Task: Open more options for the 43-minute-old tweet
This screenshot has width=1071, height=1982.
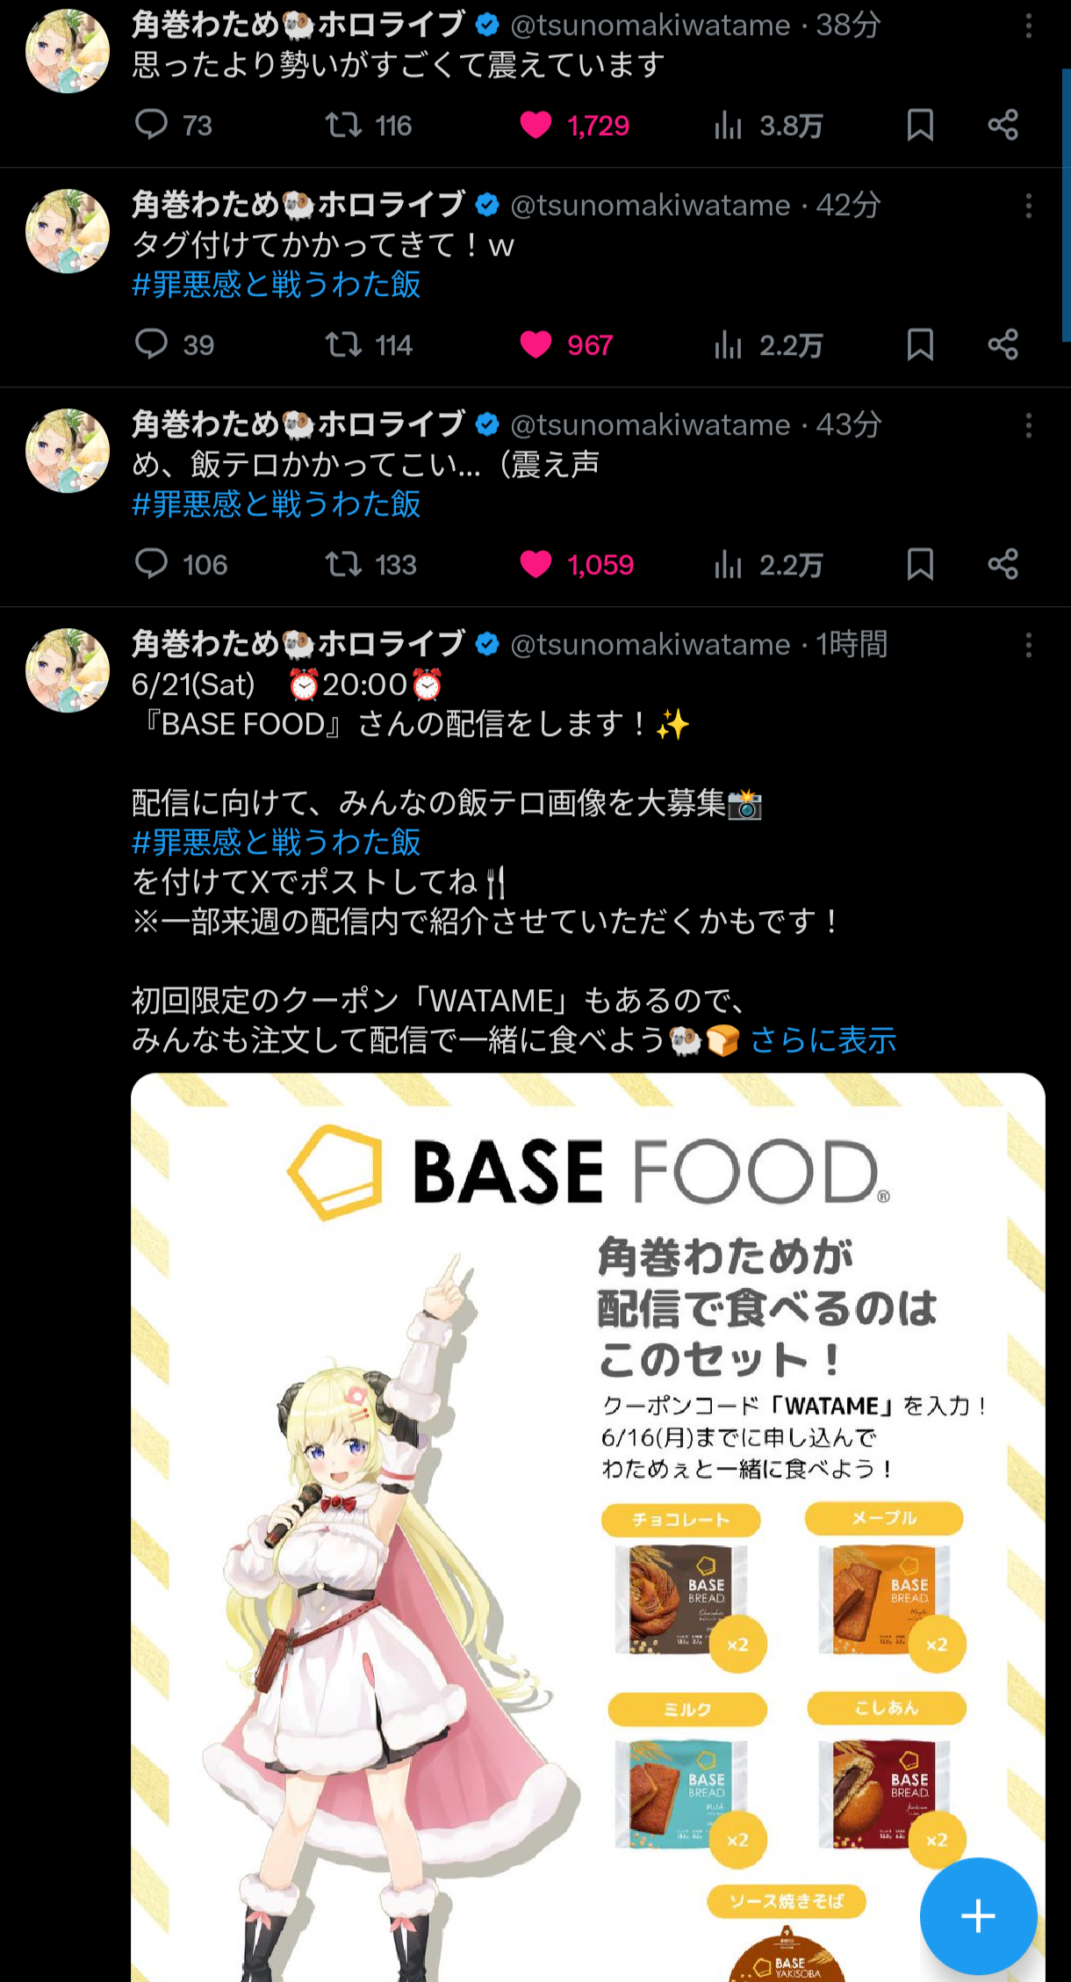Action: coord(1028,426)
